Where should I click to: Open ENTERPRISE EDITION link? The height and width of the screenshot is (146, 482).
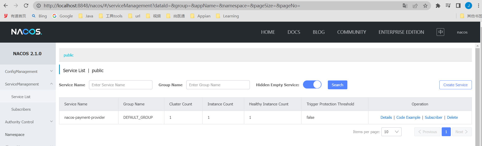pos(401,32)
